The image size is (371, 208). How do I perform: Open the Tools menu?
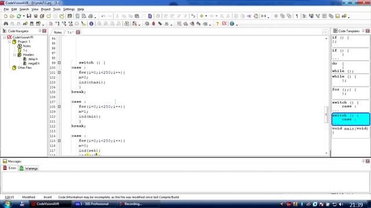point(57,9)
